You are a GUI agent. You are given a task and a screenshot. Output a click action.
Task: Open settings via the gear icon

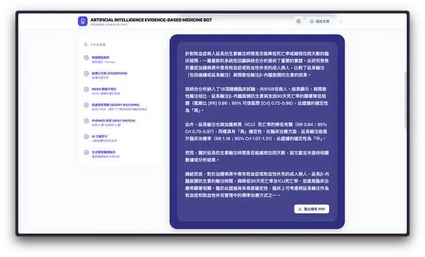(299, 21)
